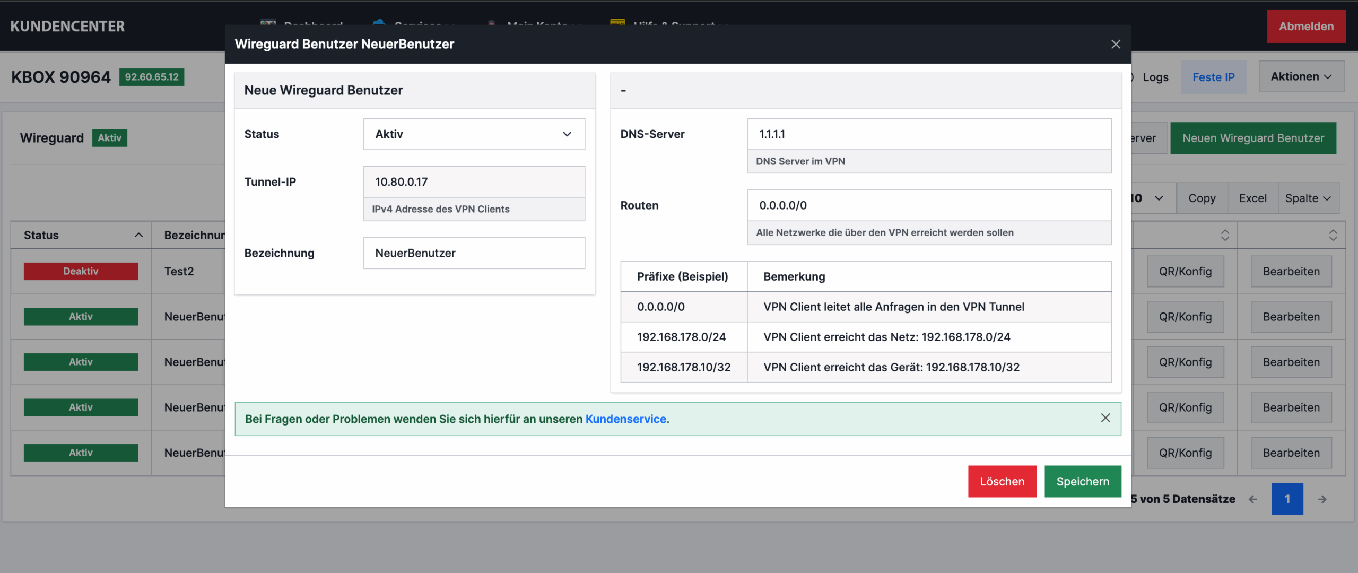Click the Feste IP tab
This screenshot has height=573, width=1358.
[1213, 77]
